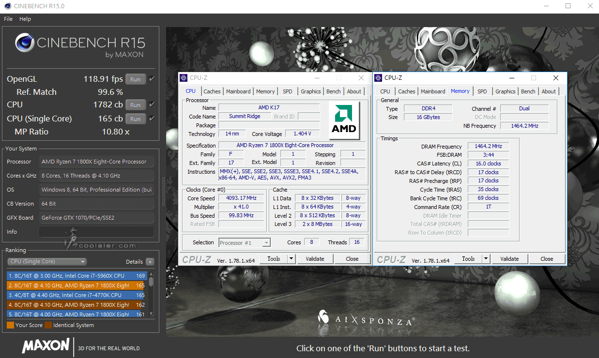This screenshot has height=358, width=599.
Task: Open Graphics tab in the right CPU-Z window
Action: pos(506,91)
